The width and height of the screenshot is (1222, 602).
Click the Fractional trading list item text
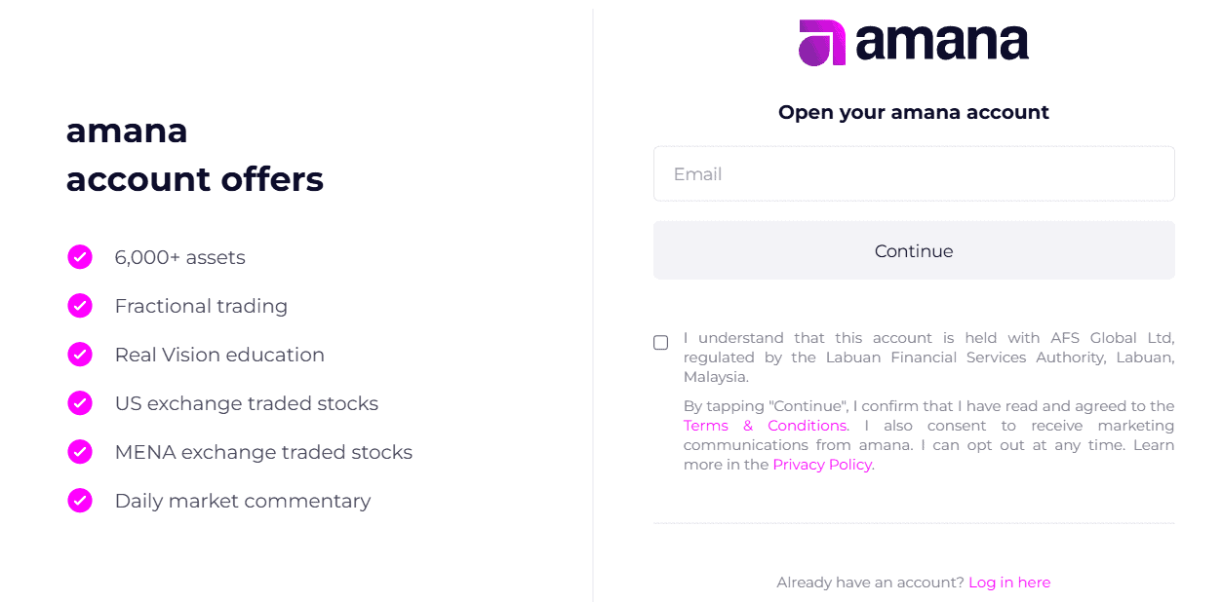(x=201, y=305)
